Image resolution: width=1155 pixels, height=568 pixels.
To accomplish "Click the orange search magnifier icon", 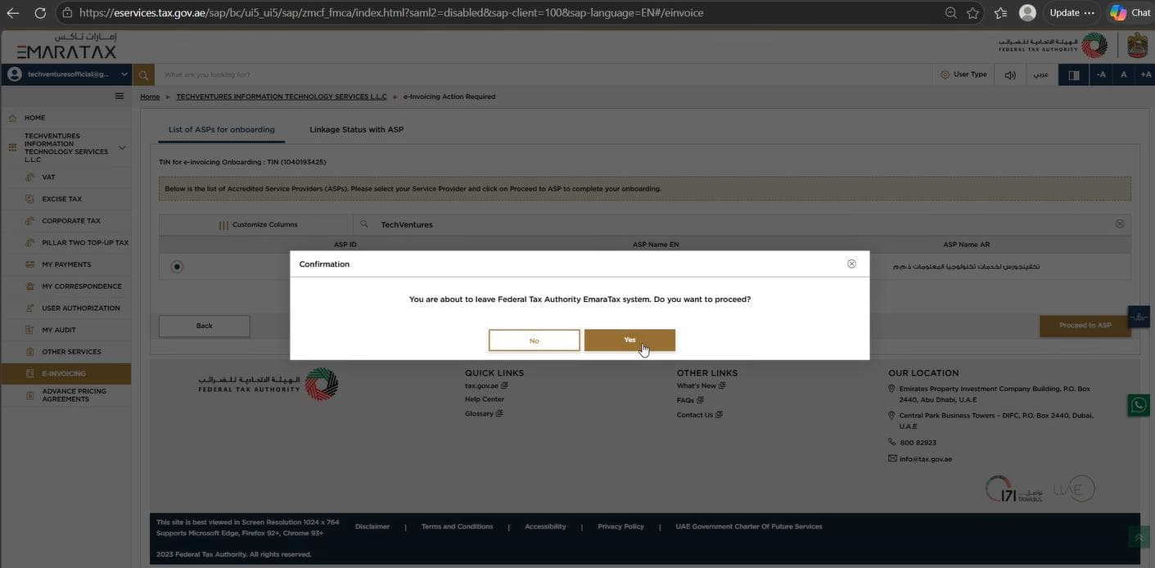I will coord(143,75).
